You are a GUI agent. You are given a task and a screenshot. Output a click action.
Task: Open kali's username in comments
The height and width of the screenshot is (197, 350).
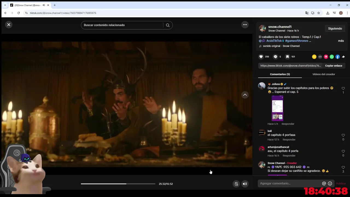pyautogui.click(x=270, y=131)
